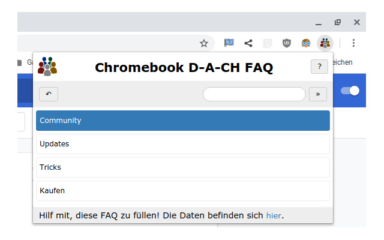Open the Tricks category
Screen dimensions: 384x240
click(x=183, y=167)
